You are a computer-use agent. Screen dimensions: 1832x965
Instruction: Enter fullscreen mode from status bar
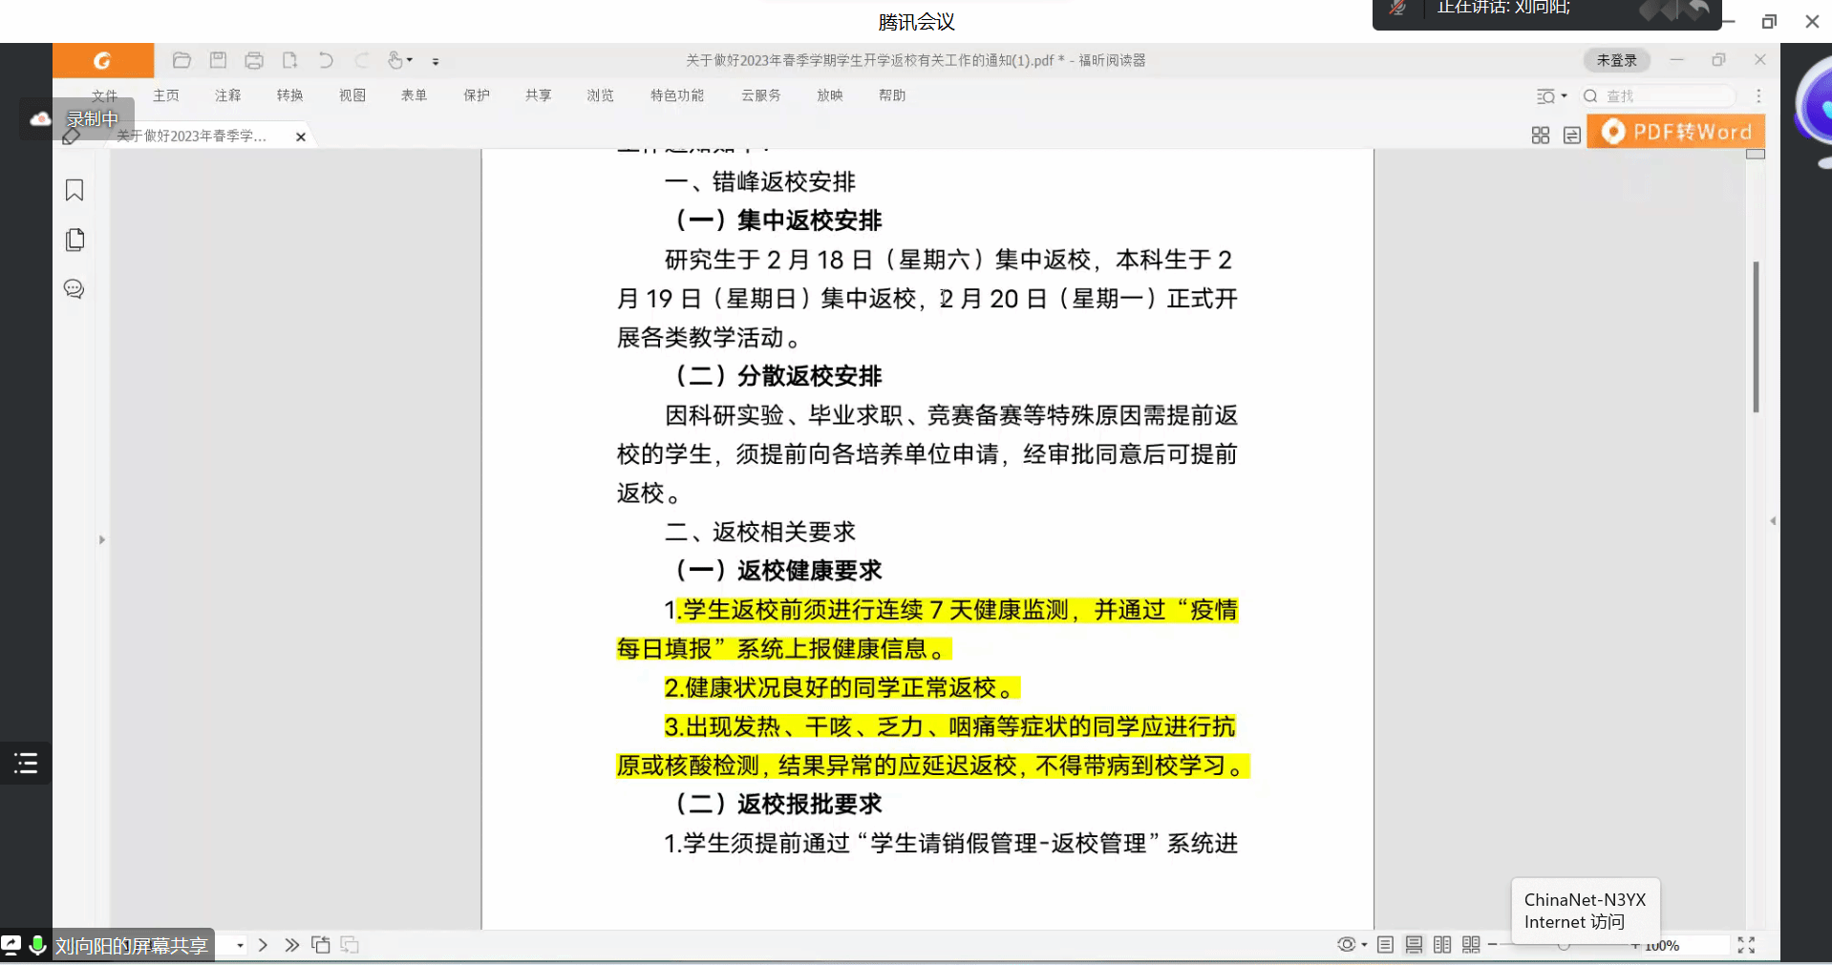pyautogui.click(x=1746, y=945)
